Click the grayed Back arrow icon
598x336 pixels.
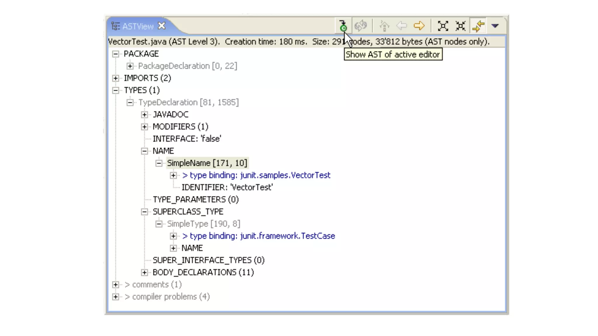[402, 26]
